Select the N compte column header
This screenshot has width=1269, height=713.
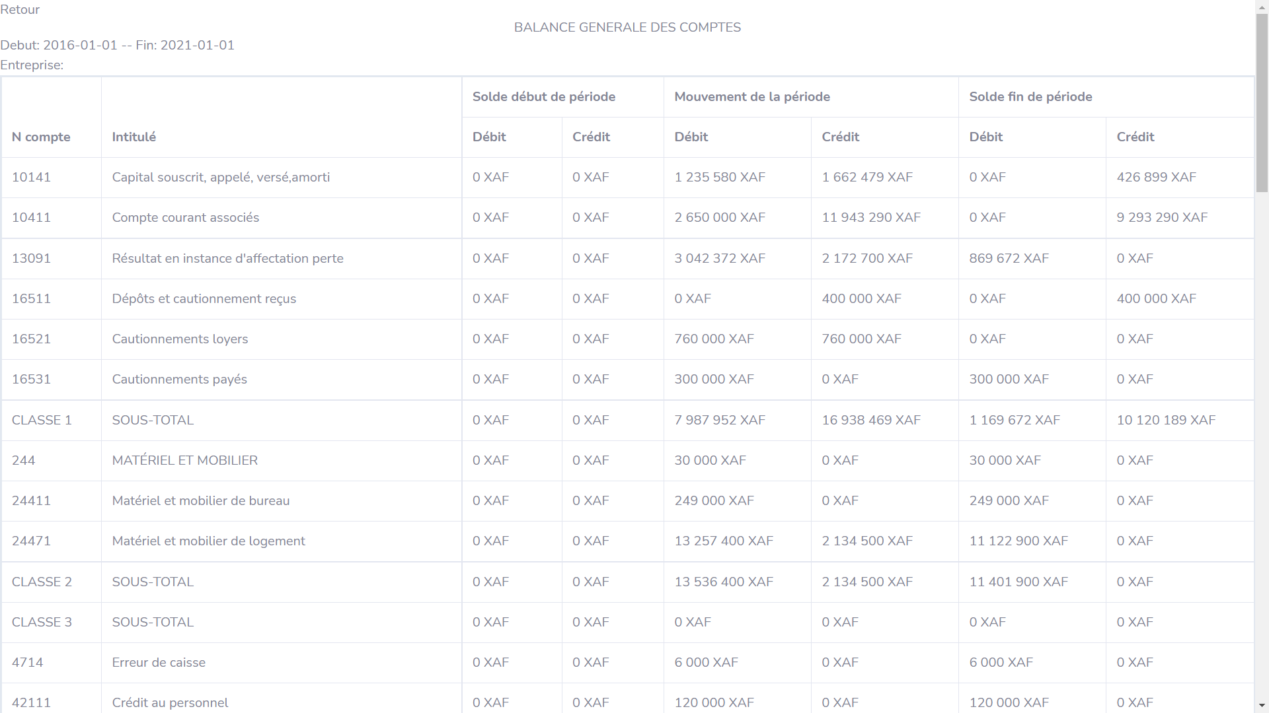click(41, 137)
